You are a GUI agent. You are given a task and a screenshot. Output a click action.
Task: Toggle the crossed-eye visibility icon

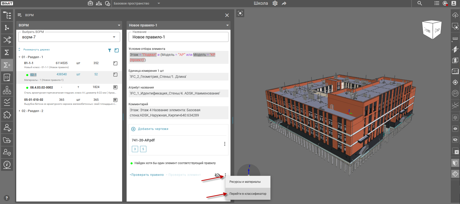point(217,175)
